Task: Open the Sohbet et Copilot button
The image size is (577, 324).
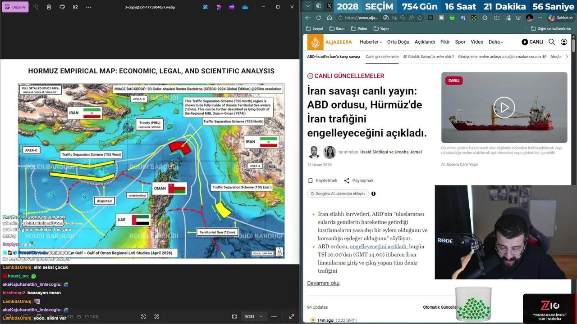Action: 560,18
